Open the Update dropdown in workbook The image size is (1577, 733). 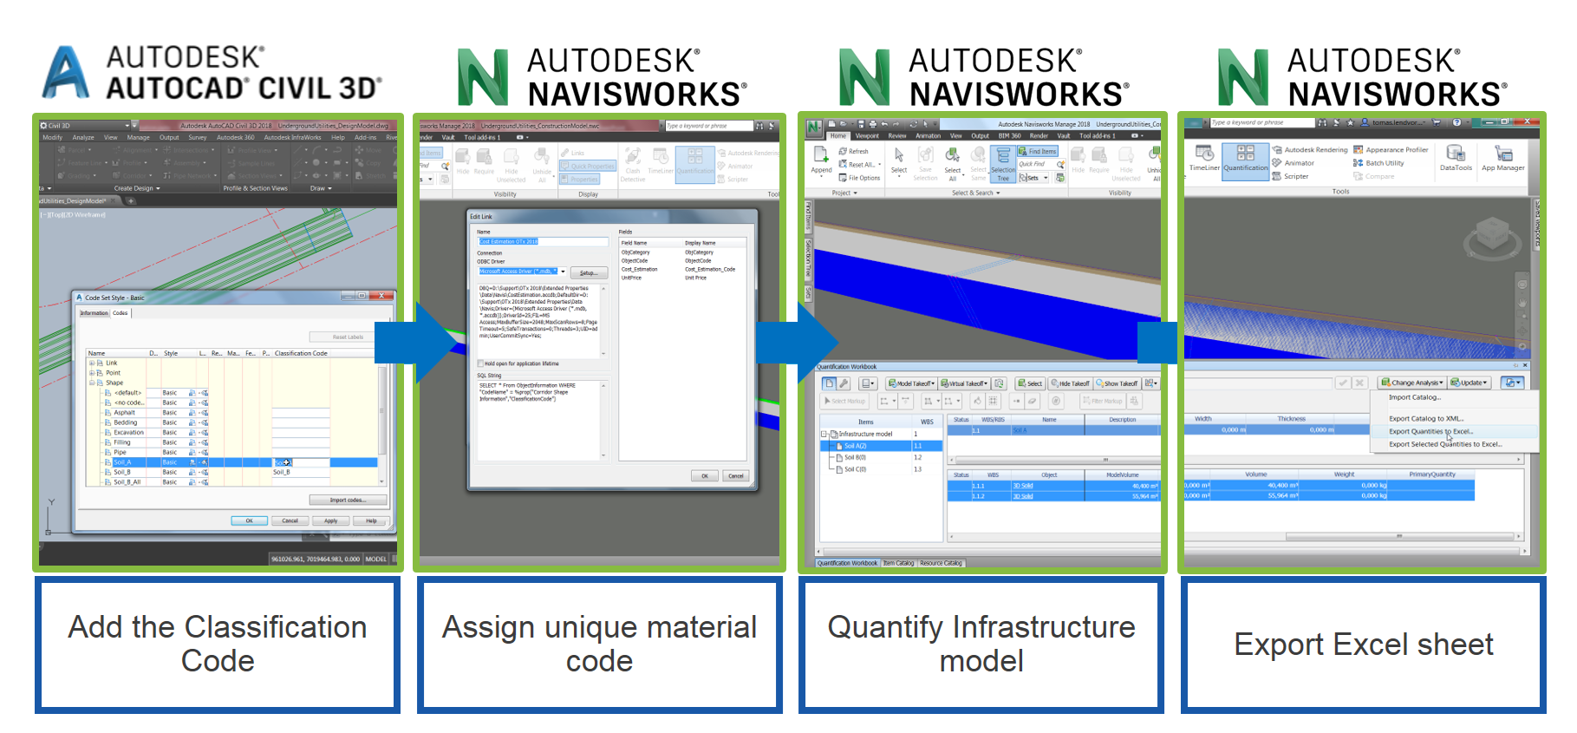click(x=1469, y=383)
